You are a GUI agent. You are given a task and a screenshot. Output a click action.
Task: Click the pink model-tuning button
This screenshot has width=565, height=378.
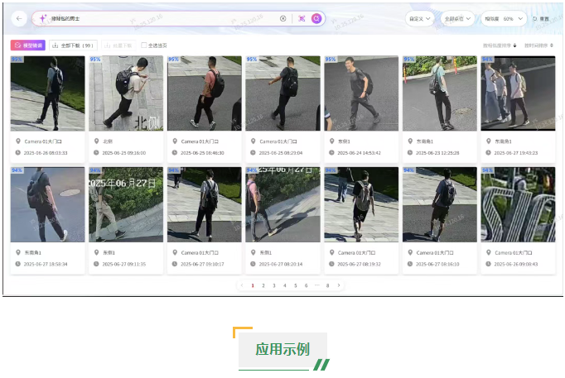(x=28, y=45)
